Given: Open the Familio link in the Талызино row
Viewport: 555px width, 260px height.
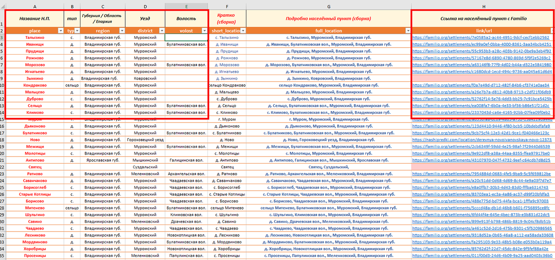Looking at the screenshot, I should coord(481,37).
